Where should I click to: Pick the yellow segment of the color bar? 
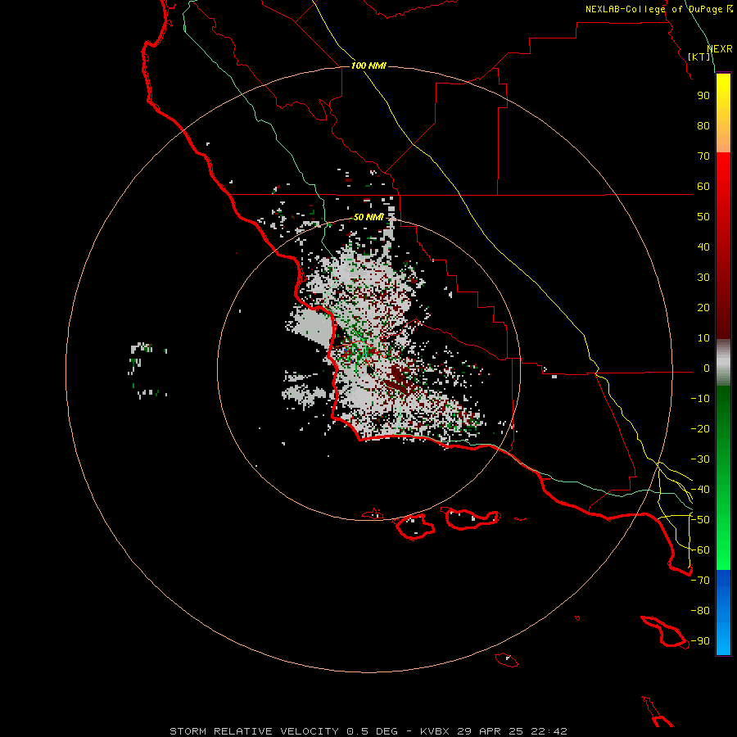[x=723, y=113]
